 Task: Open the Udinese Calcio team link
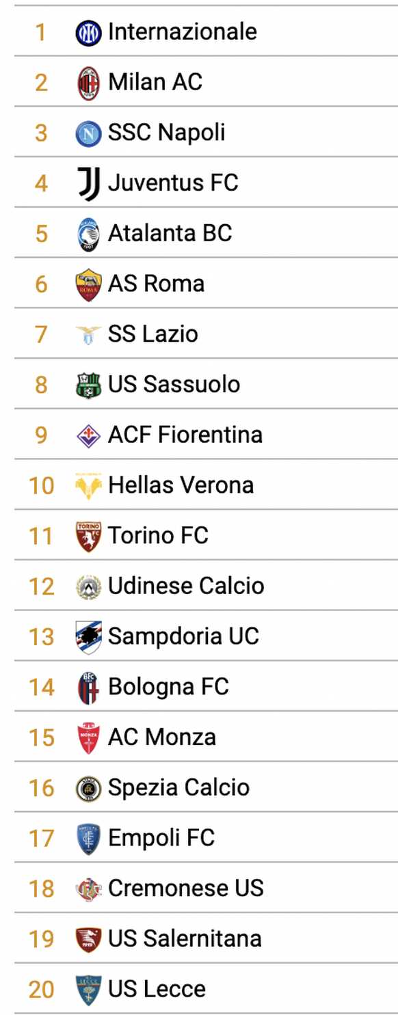click(186, 586)
